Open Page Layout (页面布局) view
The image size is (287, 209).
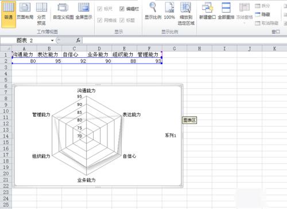coord(25,11)
